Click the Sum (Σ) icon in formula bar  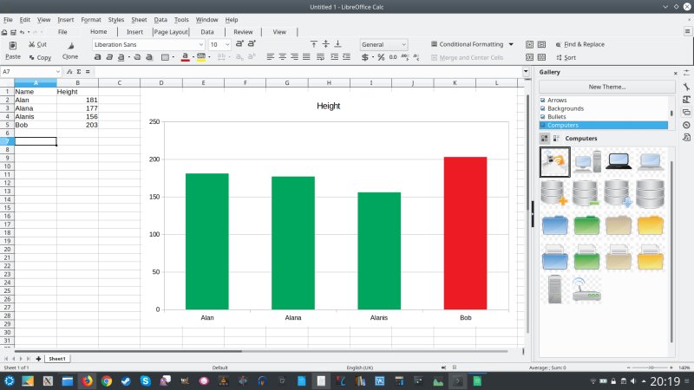click(x=78, y=72)
